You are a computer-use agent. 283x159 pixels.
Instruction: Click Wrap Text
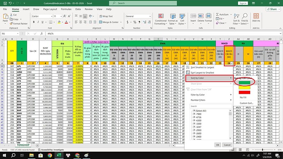106,16
